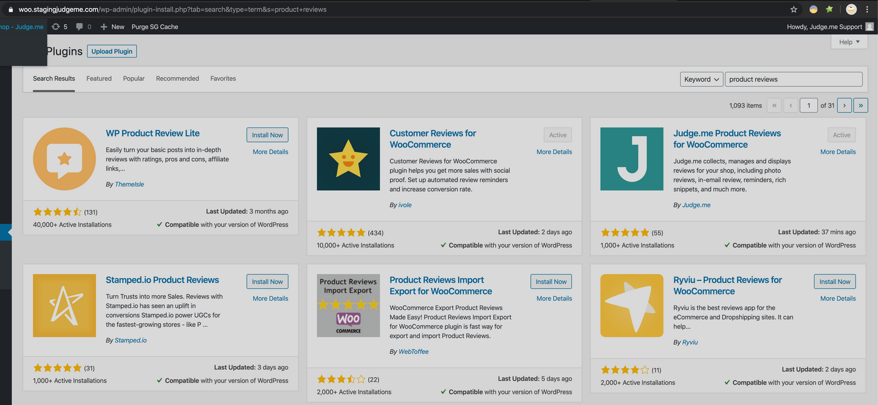Expand the Help panel dropdown
Screen dimensions: 878x405
(849, 41)
